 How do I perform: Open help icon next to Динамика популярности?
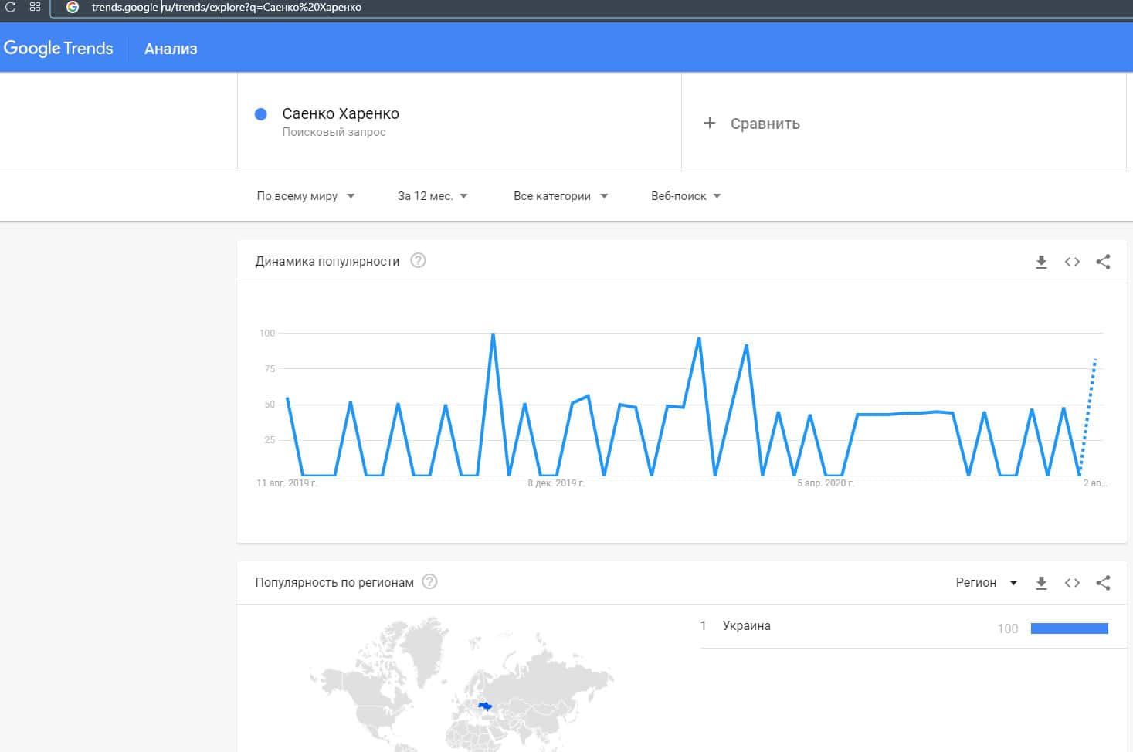(x=418, y=261)
